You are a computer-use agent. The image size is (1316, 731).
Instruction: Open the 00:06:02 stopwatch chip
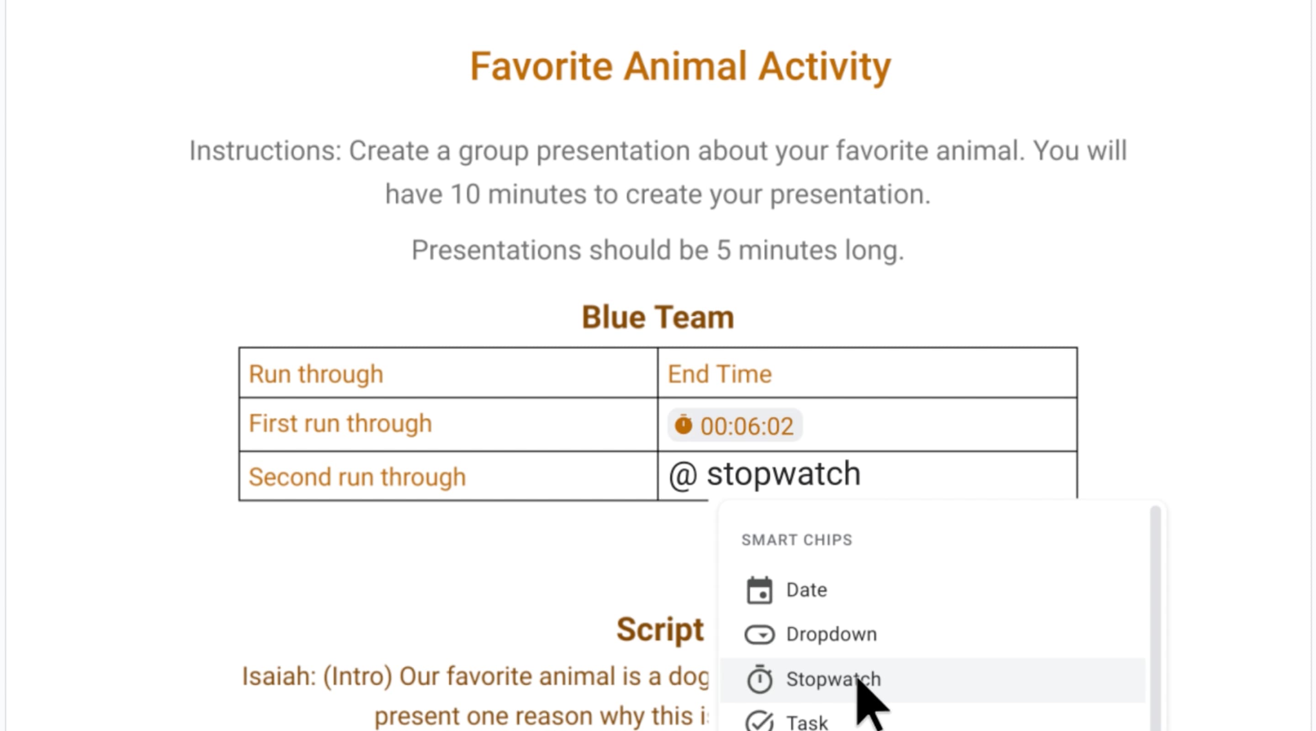pos(746,426)
